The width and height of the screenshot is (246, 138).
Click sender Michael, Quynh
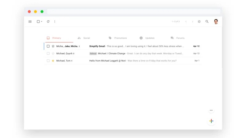coord(64,53)
